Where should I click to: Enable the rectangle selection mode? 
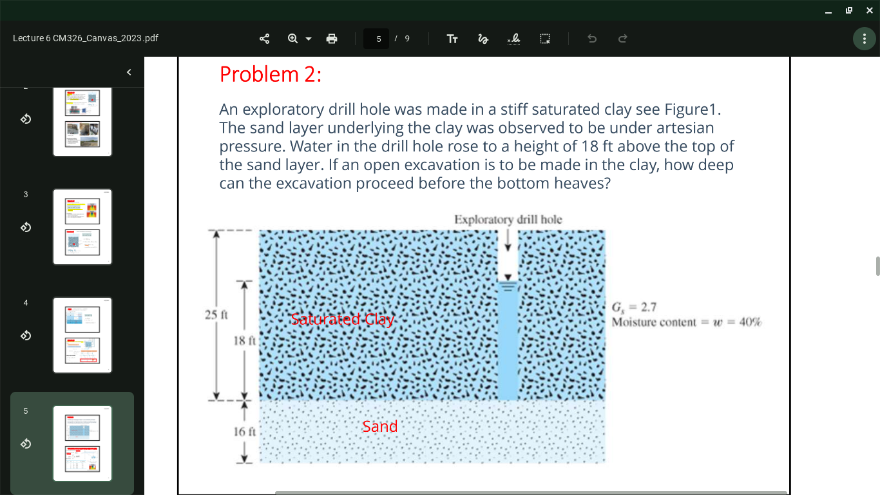click(544, 39)
